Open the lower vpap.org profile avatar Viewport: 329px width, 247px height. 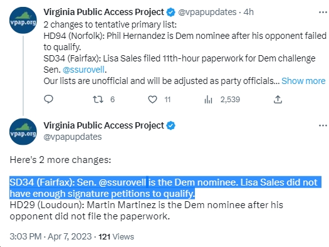coord(23,132)
